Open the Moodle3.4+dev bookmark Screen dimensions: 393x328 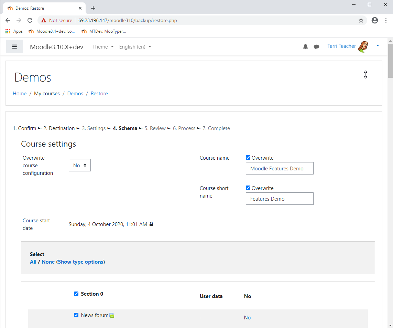52,31
